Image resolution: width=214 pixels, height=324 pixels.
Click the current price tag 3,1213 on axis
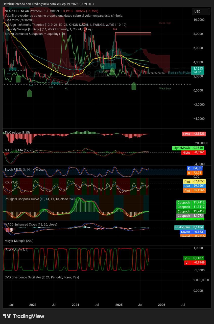(x=198, y=69)
